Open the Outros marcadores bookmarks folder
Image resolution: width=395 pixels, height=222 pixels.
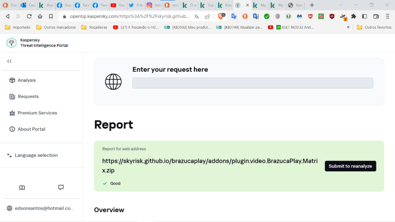56,27
